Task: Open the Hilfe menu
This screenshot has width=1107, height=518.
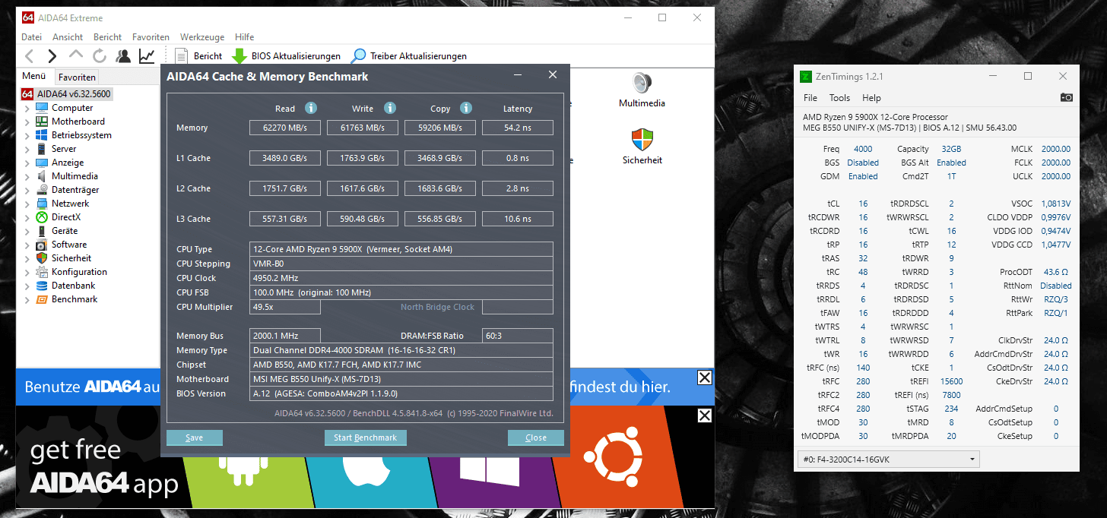Action: click(x=245, y=36)
